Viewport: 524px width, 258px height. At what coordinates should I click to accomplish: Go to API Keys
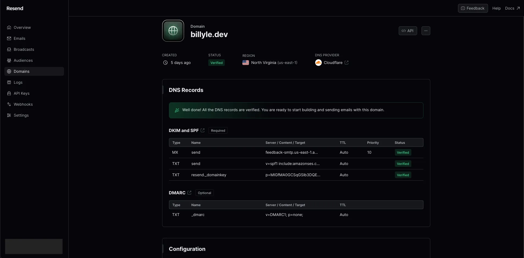coord(34,93)
